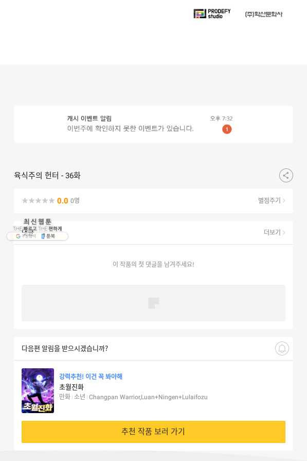Share this episode via the share icon
Screen dimensions: 307x461
[x=286, y=176]
